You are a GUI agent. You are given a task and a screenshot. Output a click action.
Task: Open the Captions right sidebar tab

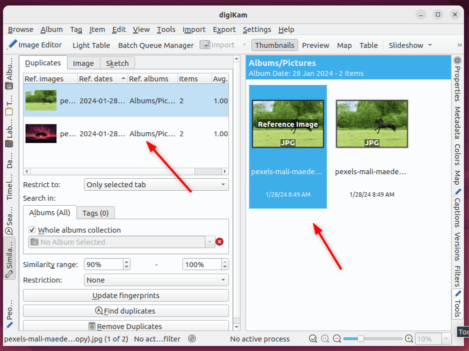[457, 208]
